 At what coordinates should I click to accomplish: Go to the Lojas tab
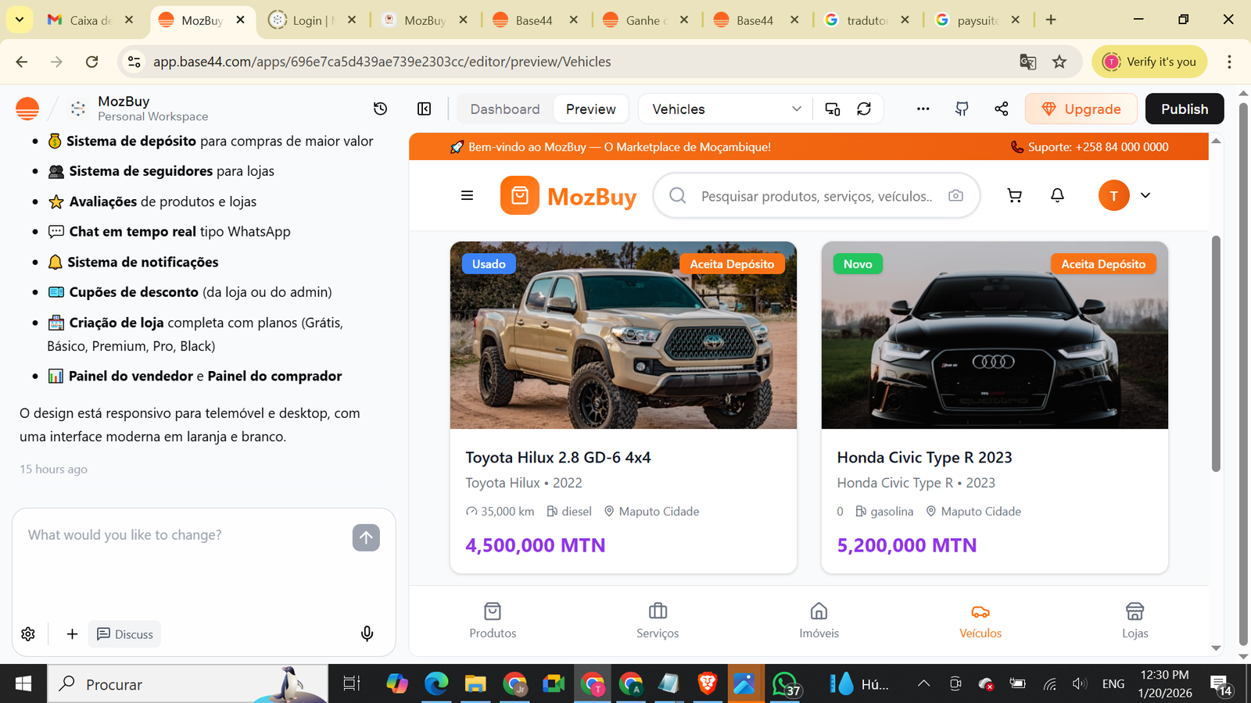click(x=1135, y=621)
